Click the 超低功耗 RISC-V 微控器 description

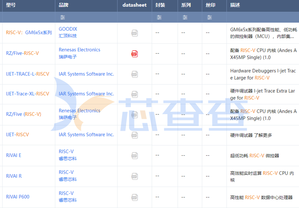tap(255, 156)
